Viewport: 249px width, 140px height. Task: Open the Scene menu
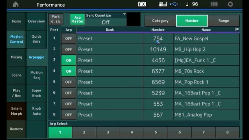pos(16,75)
